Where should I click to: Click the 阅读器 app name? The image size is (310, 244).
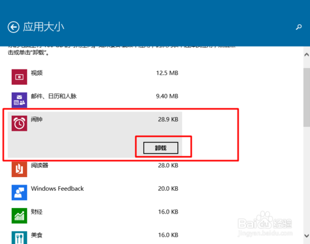[40, 165]
